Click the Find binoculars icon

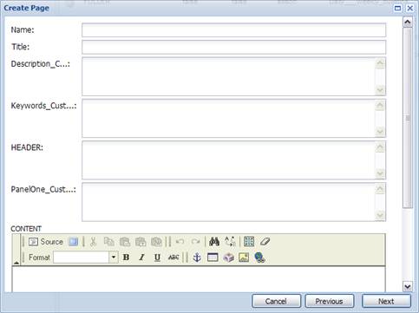tap(214, 242)
